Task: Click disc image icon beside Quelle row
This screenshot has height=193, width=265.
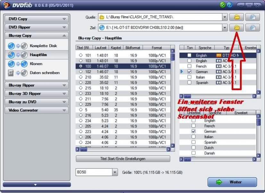Action: [x=252, y=17]
